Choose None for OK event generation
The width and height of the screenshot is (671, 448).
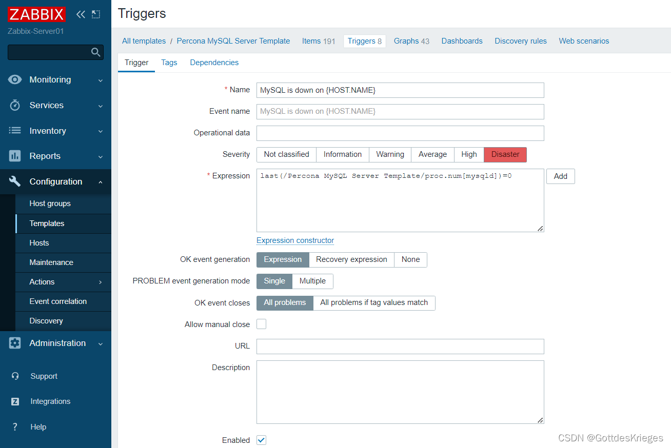pyautogui.click(x=410, y=260)
